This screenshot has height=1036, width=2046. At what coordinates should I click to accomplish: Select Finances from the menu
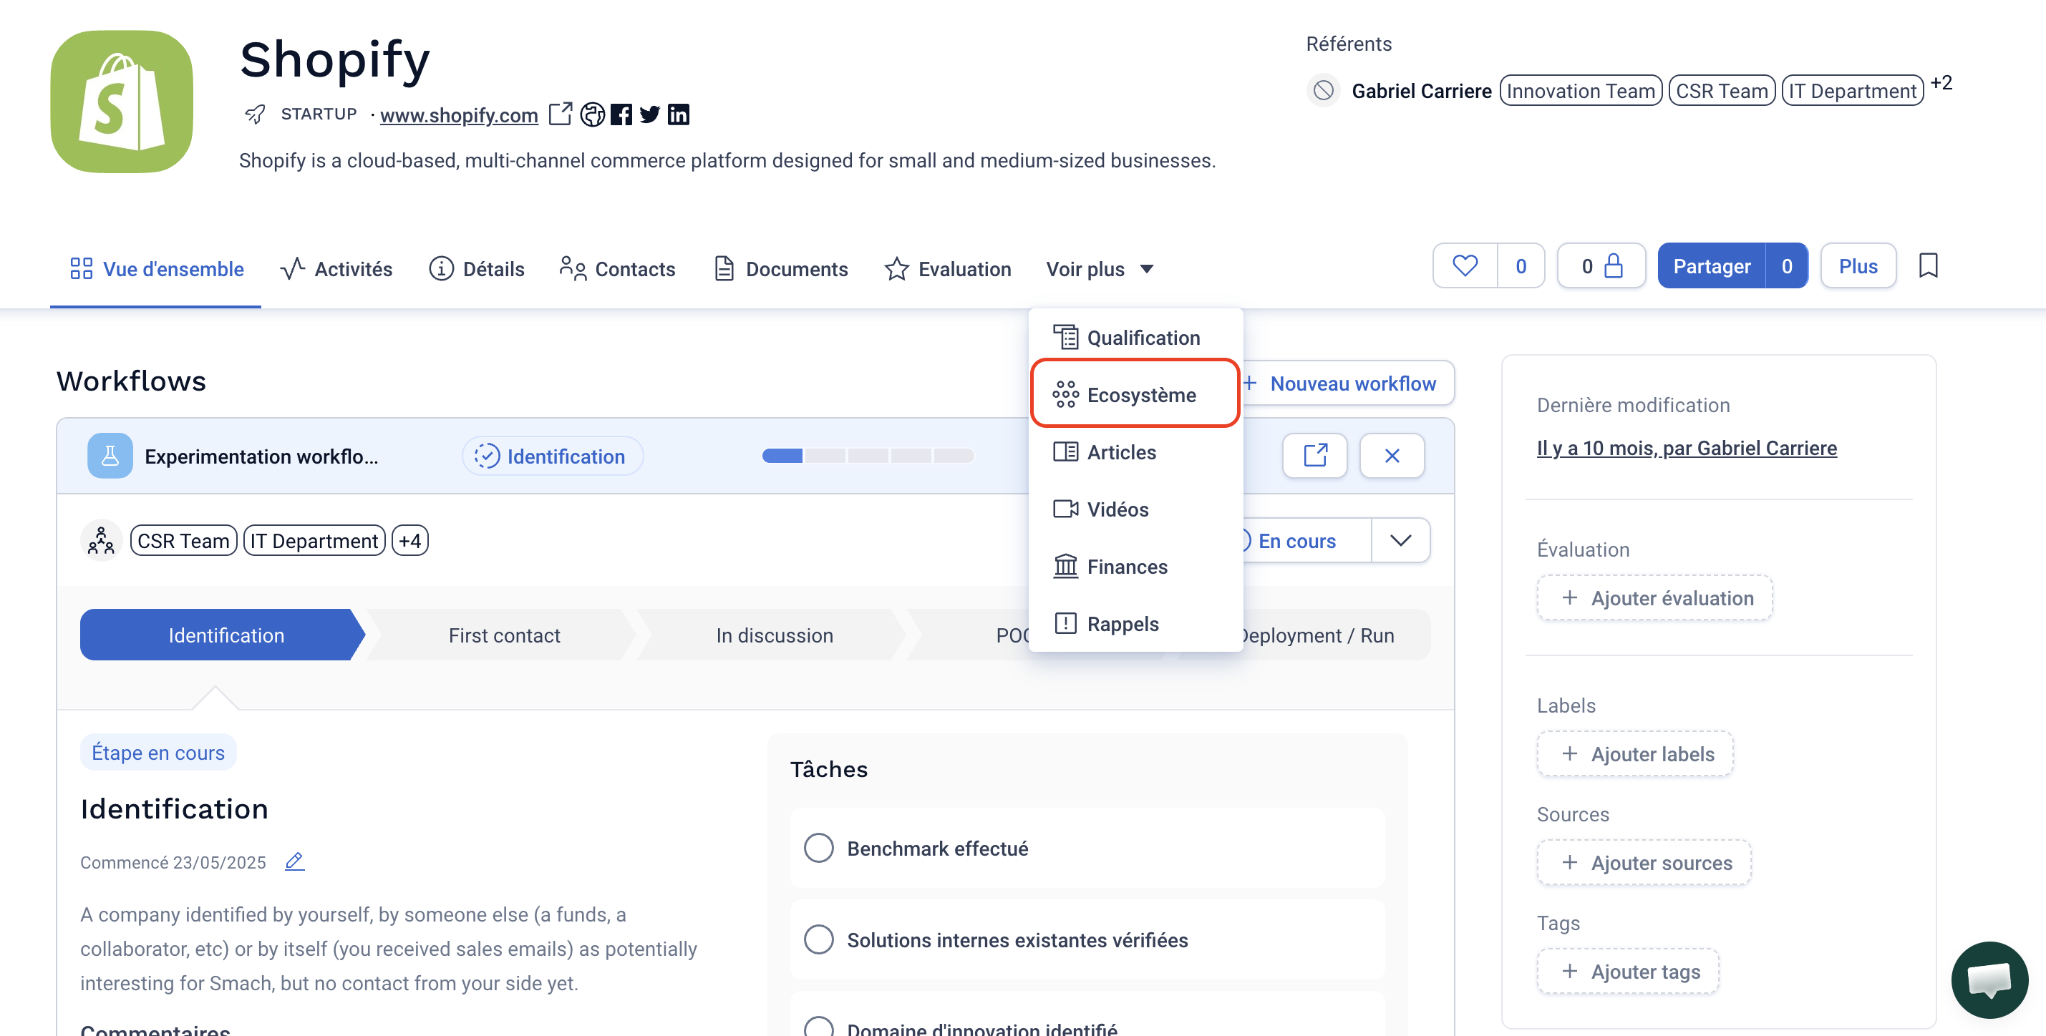coord(1136,566)
